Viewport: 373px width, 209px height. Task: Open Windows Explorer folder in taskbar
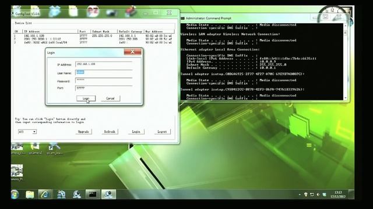[x=30, y=194]
